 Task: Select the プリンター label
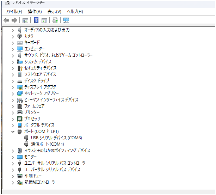click(x=32, y=112)
